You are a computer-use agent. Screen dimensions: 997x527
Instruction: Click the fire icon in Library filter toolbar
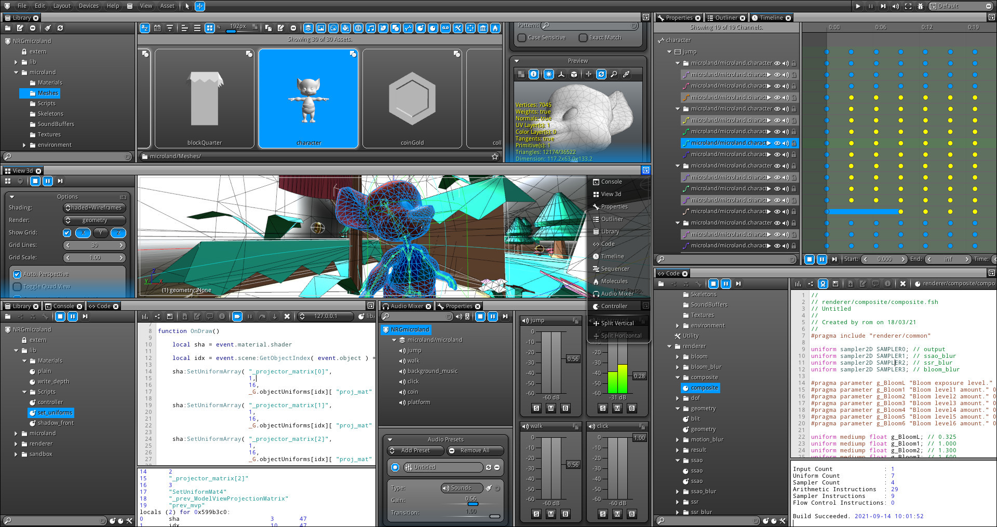pos(495,28)
